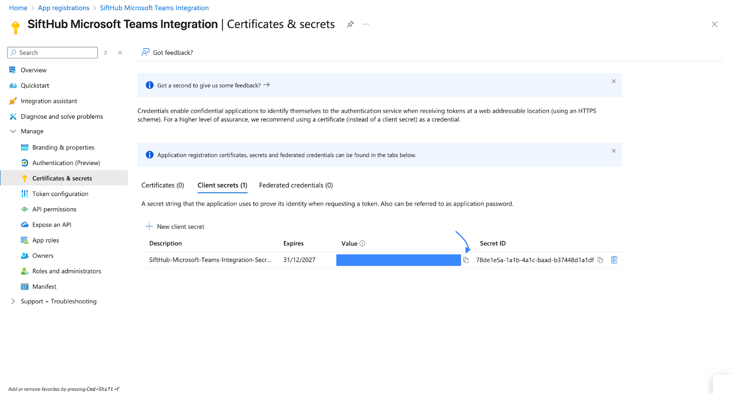This screenshot has width=732, height=394.
Task: Clear the sidebar search with X icon
Action: (106, 53)
